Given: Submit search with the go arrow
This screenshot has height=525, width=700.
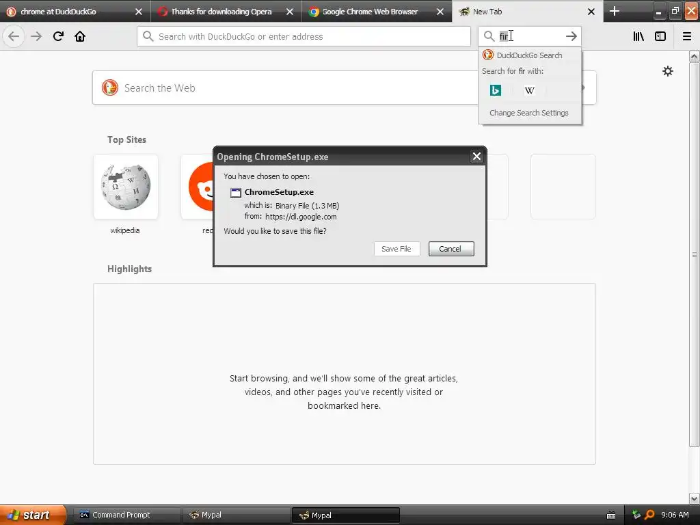Looking at the screenshot, I should coord(571,36).
